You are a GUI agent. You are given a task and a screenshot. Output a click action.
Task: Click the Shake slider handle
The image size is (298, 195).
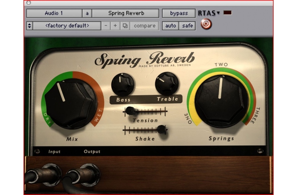(161, 129)
